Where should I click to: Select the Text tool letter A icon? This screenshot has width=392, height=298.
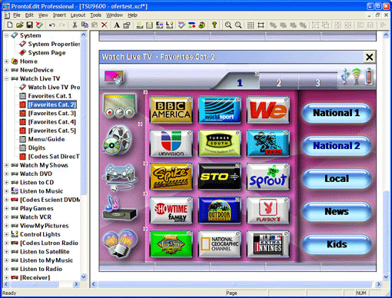(x=117, y=25)
